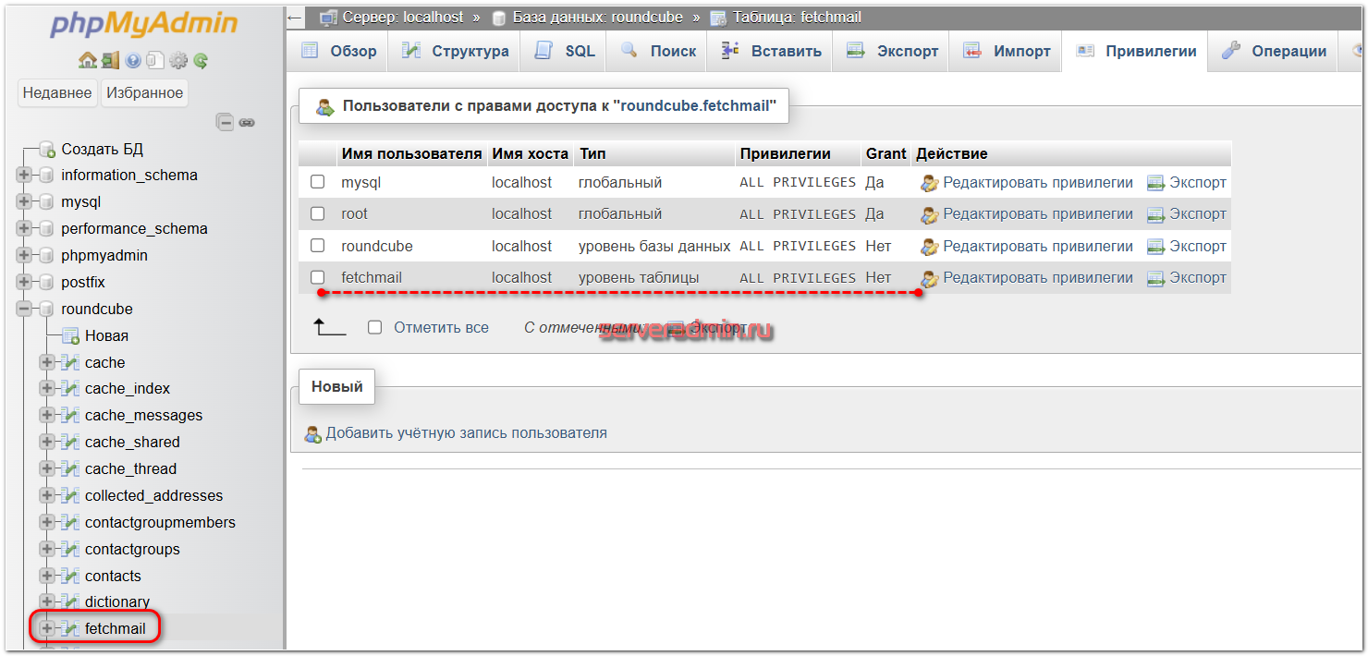Expand the postfix database node
The image size is (1368, 656).
[x=24, y=282]
